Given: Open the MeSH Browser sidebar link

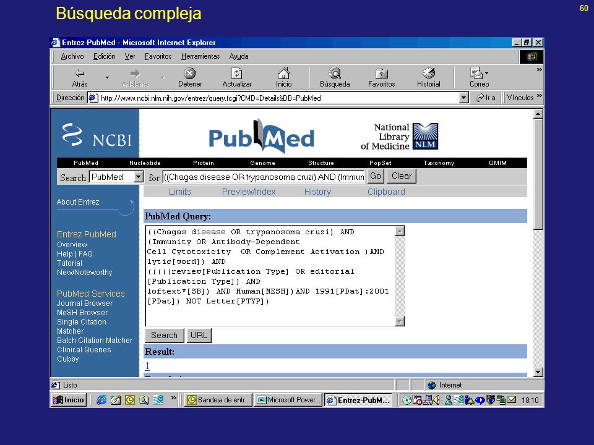Looking at the screenshot, I should (82, 313).
